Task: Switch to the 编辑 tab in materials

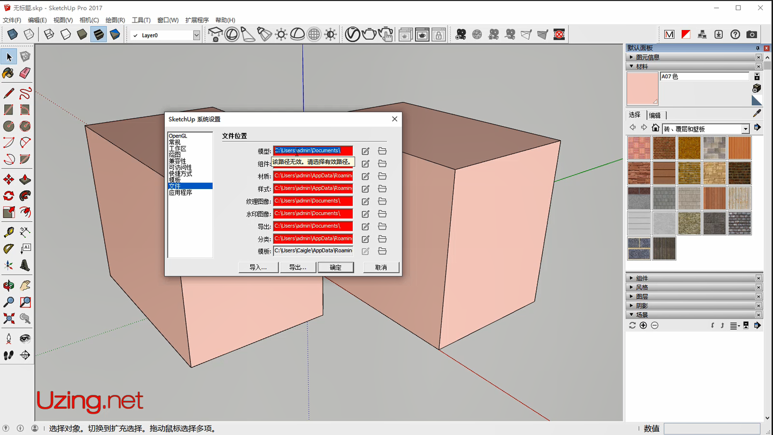Action: [655, 115]
